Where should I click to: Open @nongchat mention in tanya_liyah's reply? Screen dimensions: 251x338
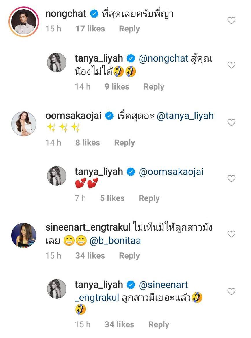tap(163, 59)
